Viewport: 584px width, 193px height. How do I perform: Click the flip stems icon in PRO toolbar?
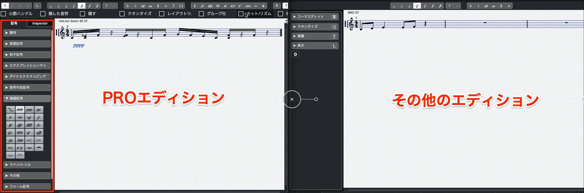click(202, 6)
